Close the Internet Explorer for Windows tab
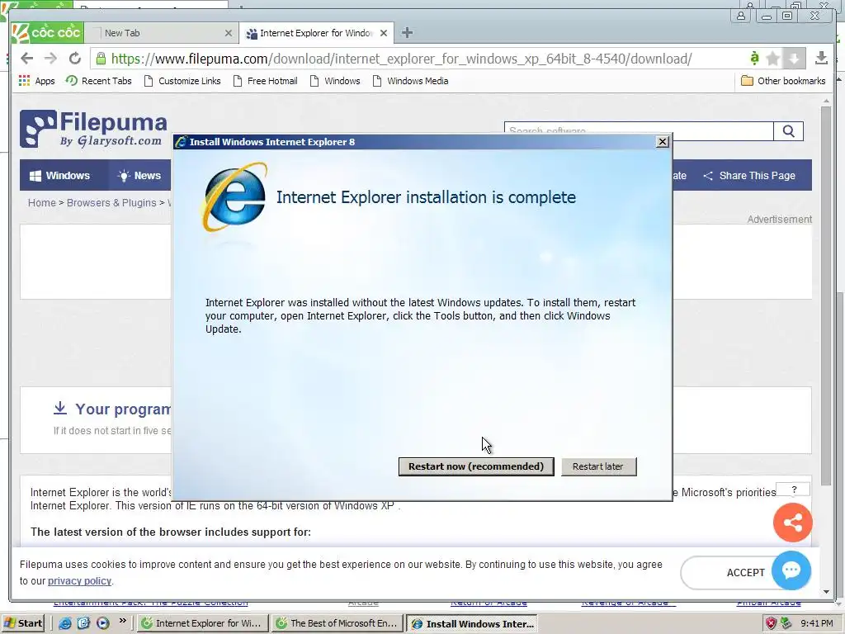Image resolution: width=845 pixels, height=634 pixels. point(384,33)
